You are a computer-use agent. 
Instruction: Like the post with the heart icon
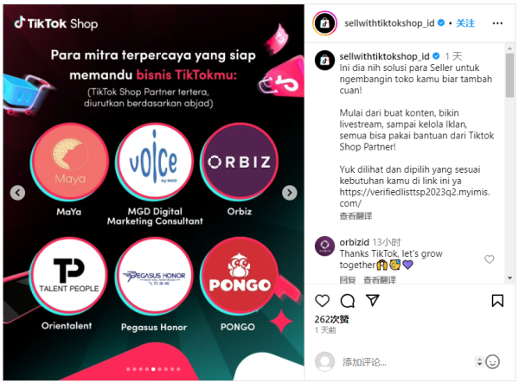(x=322, y=301)
